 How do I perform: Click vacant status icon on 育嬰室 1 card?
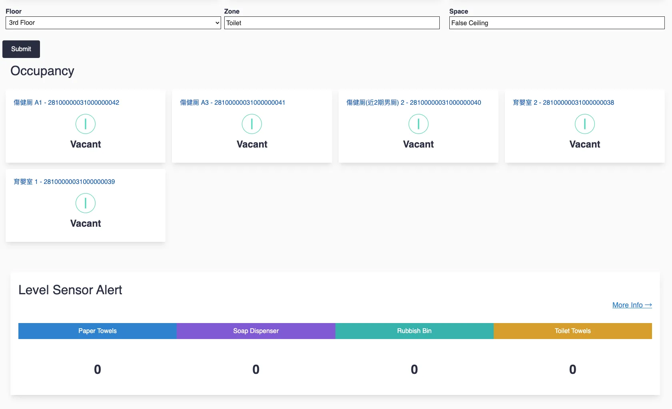(x=86, y=203)
